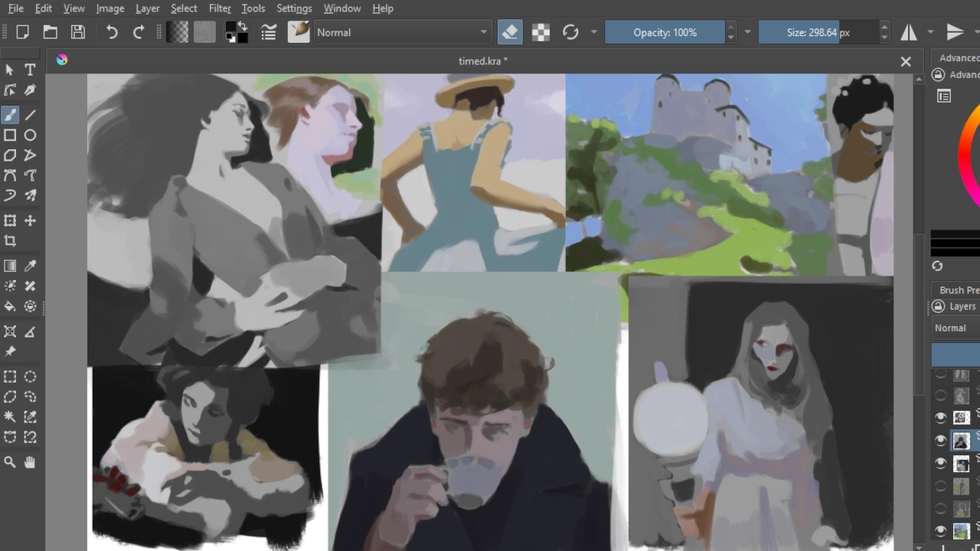The height and width of the screenshot is (551, 980).
Task: Select the Measure tool
Action: (x=30, y=331)
